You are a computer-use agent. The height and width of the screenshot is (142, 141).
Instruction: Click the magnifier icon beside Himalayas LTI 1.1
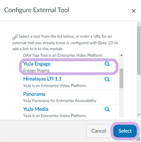tap(107, 79)
